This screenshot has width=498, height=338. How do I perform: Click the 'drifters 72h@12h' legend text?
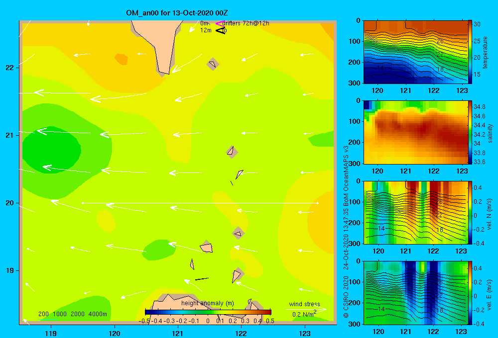(x=246, y=23)
